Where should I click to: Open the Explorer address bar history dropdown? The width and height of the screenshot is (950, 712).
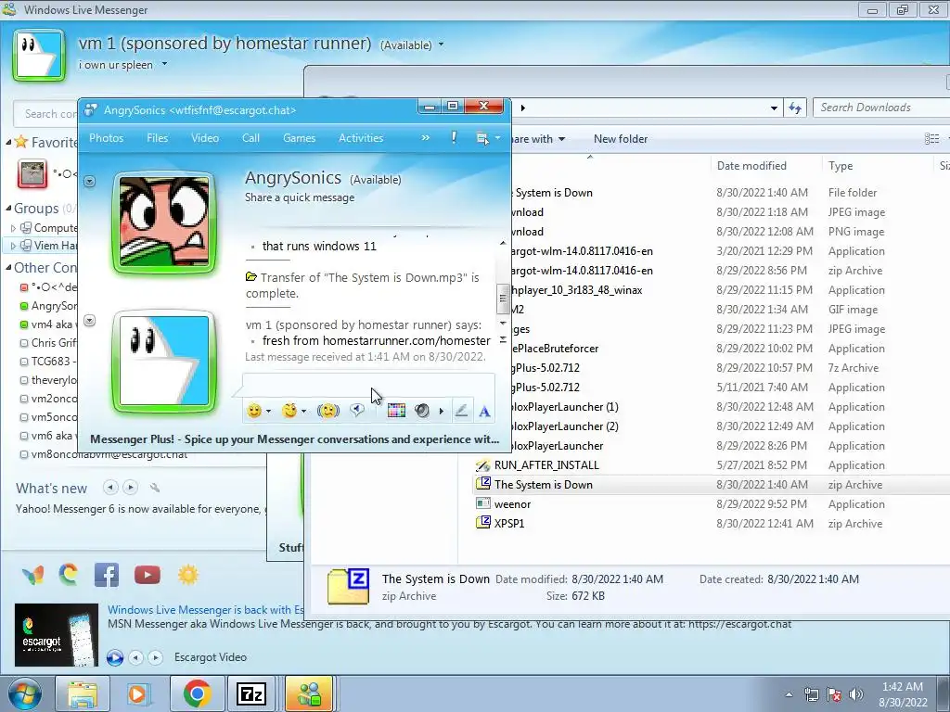coord(774,108)
